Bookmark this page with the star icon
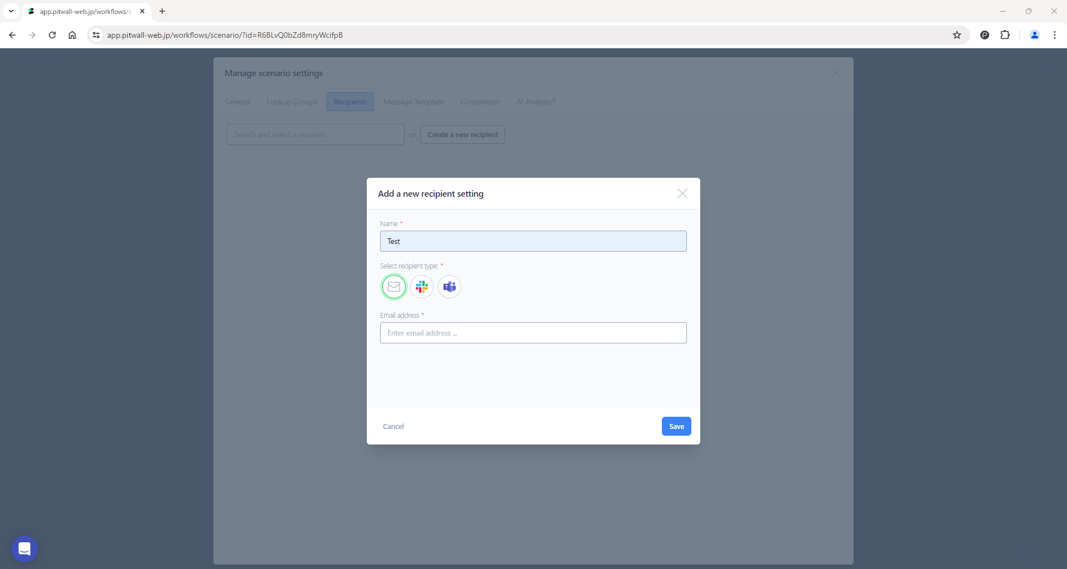The image size is (1067, 569). point(956,35)
